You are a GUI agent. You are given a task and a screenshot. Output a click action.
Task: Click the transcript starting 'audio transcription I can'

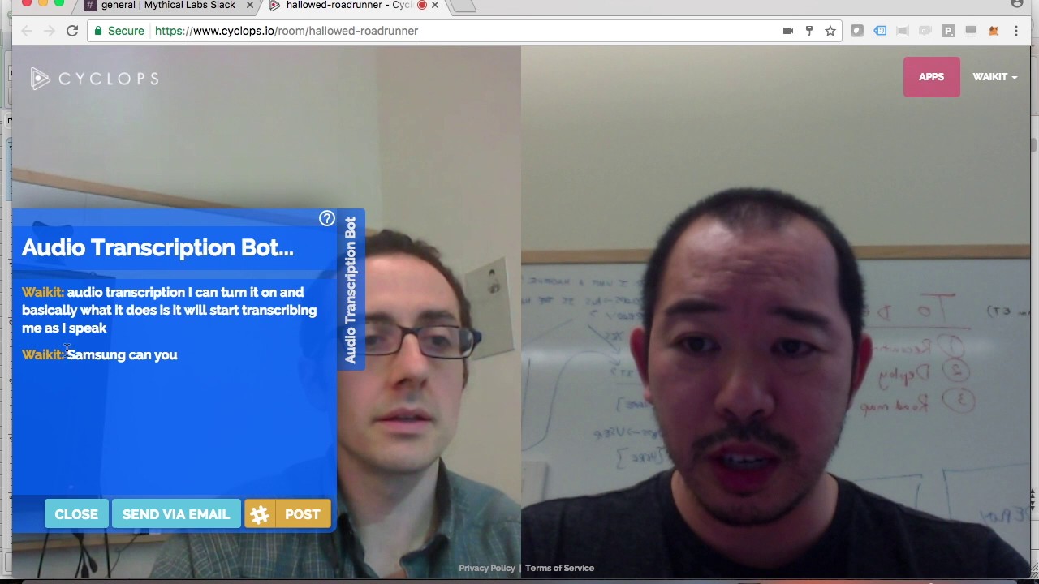pos(169,310)
